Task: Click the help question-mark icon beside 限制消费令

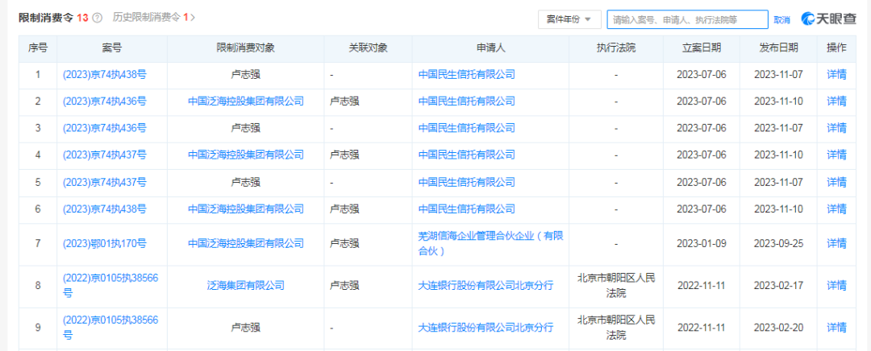Action: (x=98, y=18)
